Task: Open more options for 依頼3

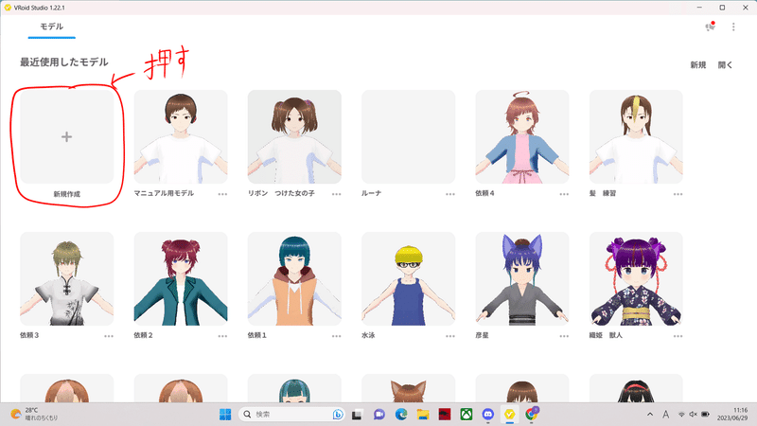Action: click(x=109, y=336)
